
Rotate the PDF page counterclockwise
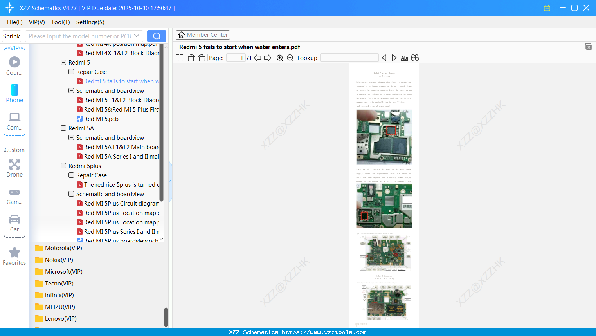tap(191, 58)
